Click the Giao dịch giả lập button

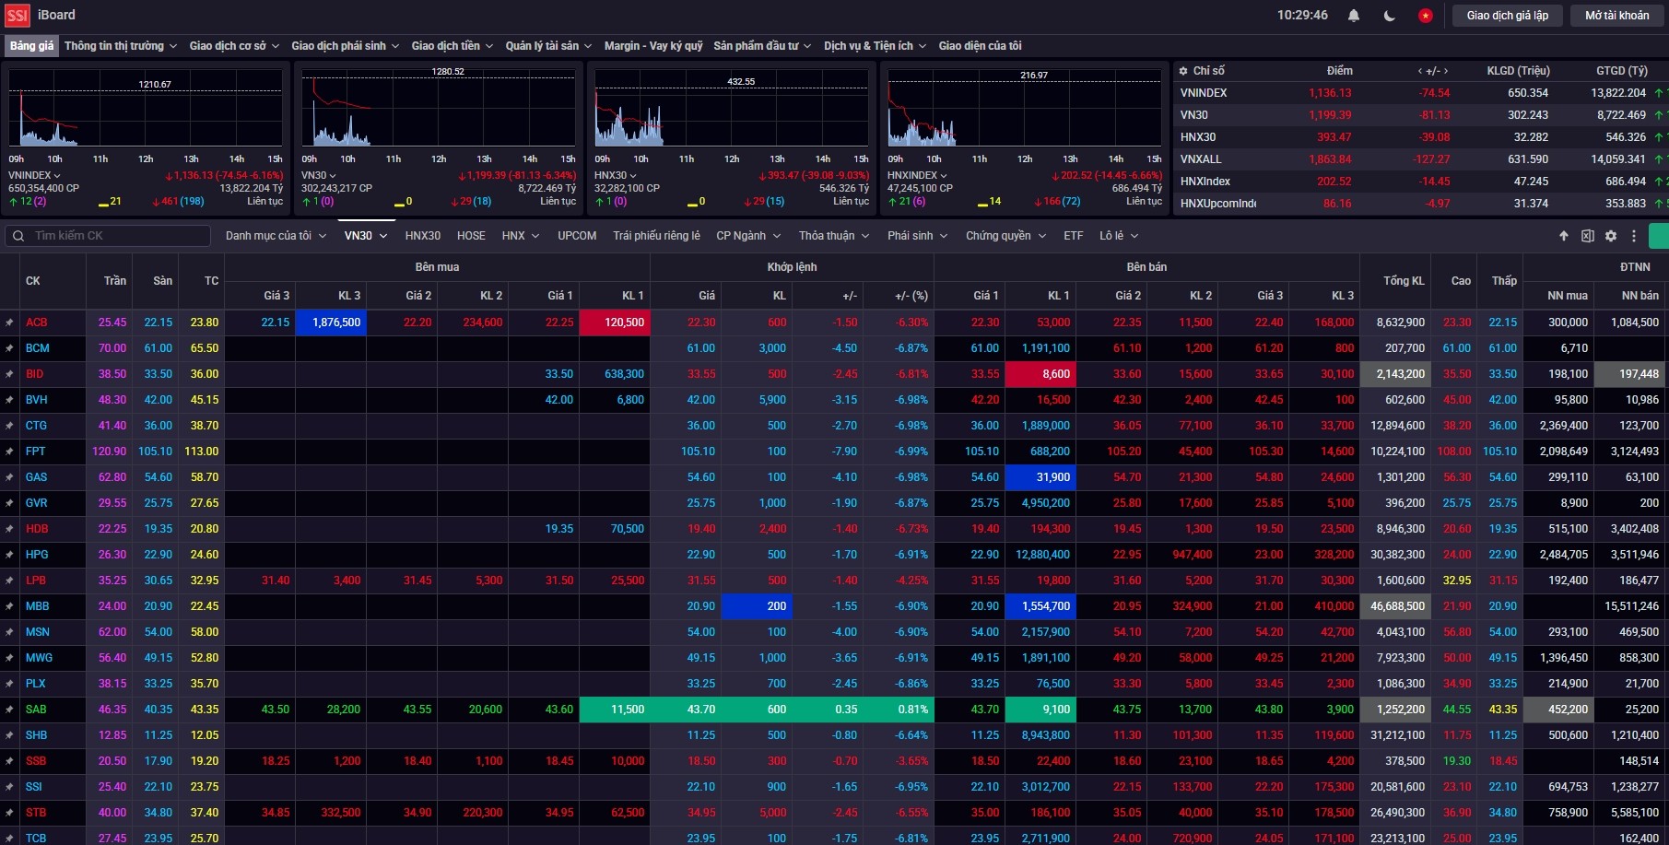coord(1508,16)
